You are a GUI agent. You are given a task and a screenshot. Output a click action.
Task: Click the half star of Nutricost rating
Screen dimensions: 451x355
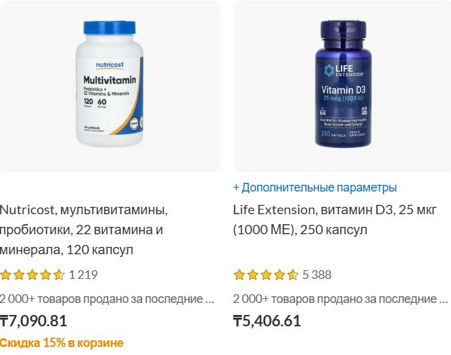click(x=59, y=275)
